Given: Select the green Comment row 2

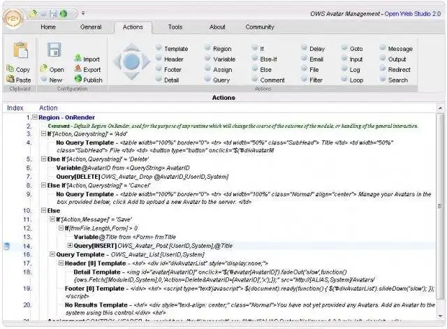Looking at the screenshot, I should click(233, 126).
